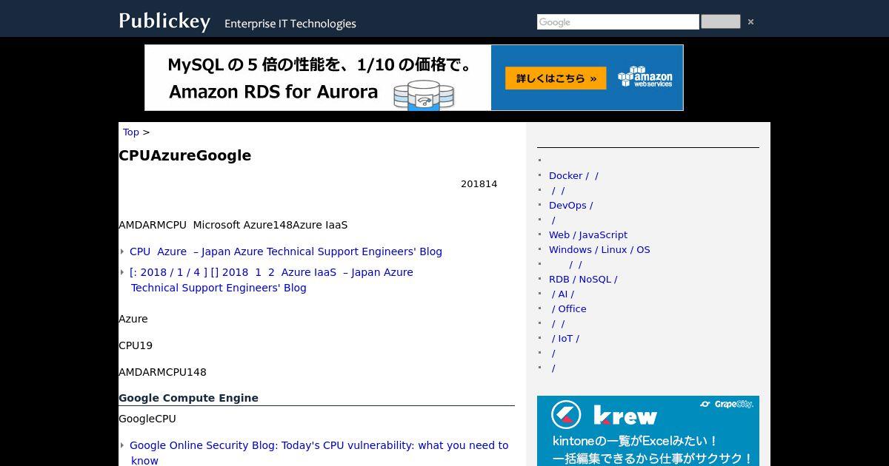The image size is (889, 466).
Task: Select the paragraph text AMDARMCPU148
Action: point(162,372)
